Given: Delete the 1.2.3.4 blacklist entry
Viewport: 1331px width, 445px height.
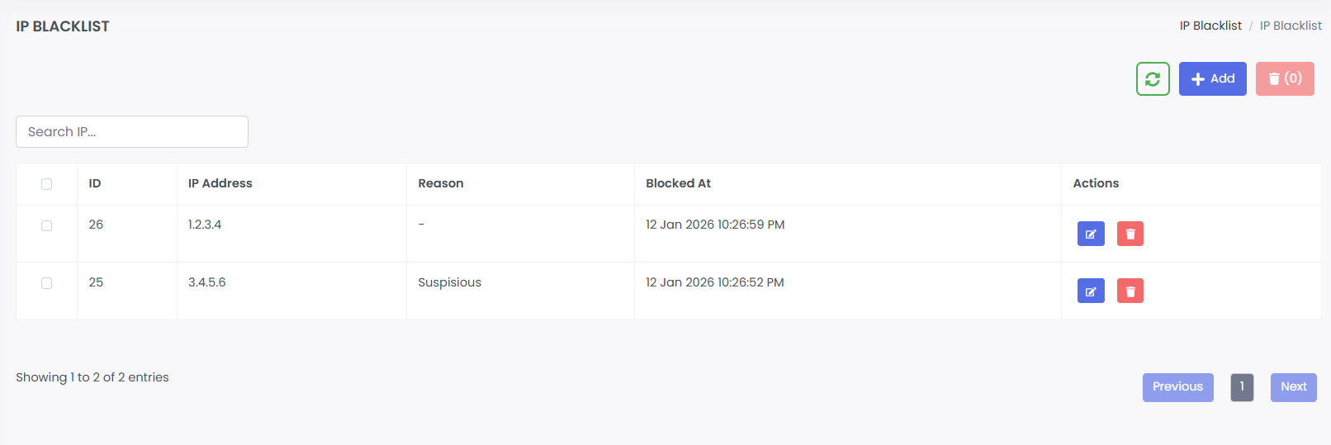Looking at the screenshot, I should pos(1130,234).
